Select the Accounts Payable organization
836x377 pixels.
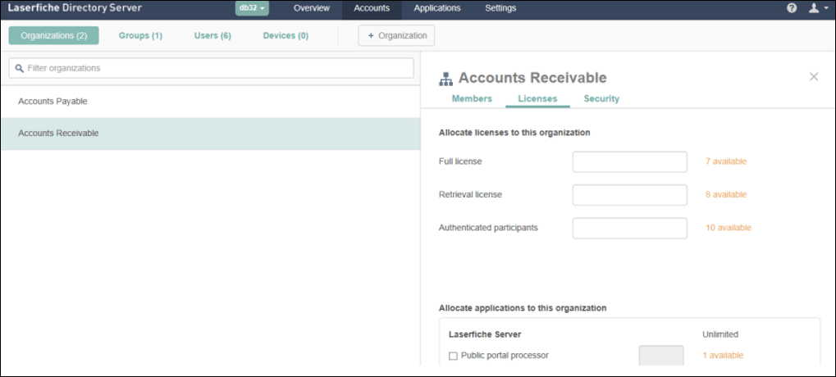click(211, 101)
